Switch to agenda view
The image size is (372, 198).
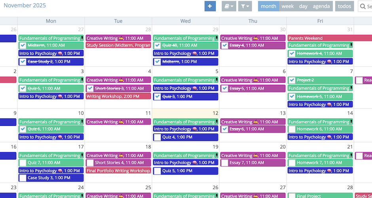click(x=321, y=6)
